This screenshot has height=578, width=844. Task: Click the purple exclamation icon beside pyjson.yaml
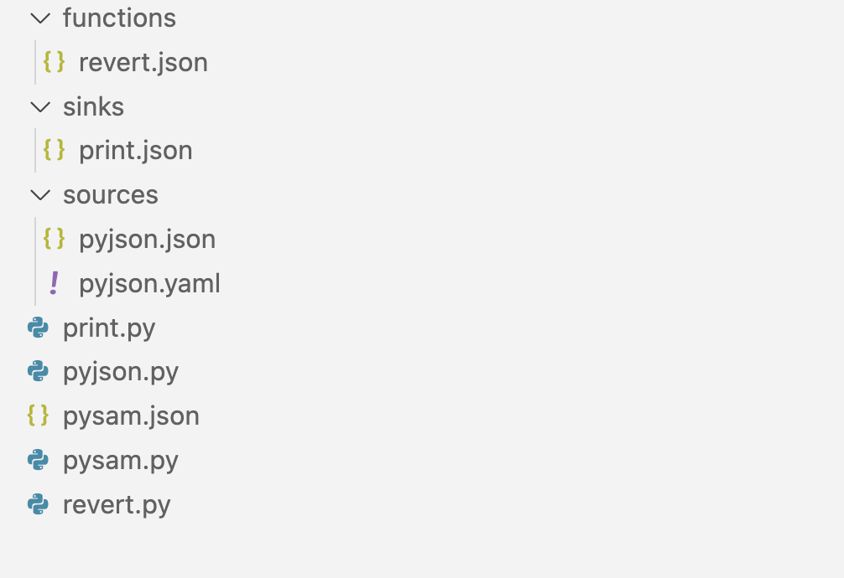(53, 283)
